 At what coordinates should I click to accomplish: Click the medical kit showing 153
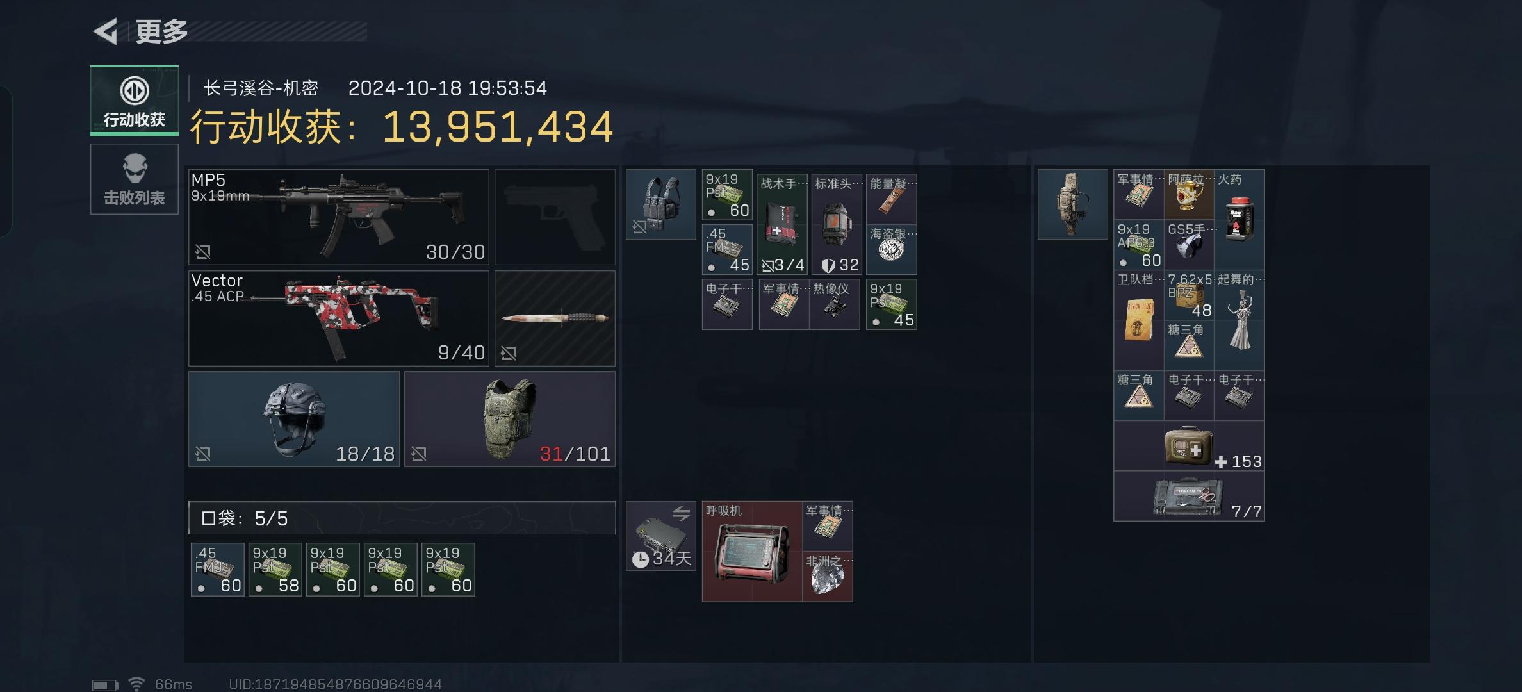click(x=1189, y=446)
